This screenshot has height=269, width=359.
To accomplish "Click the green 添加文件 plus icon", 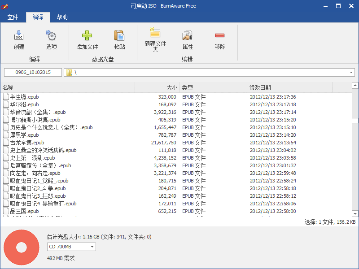I will point(87,36).
